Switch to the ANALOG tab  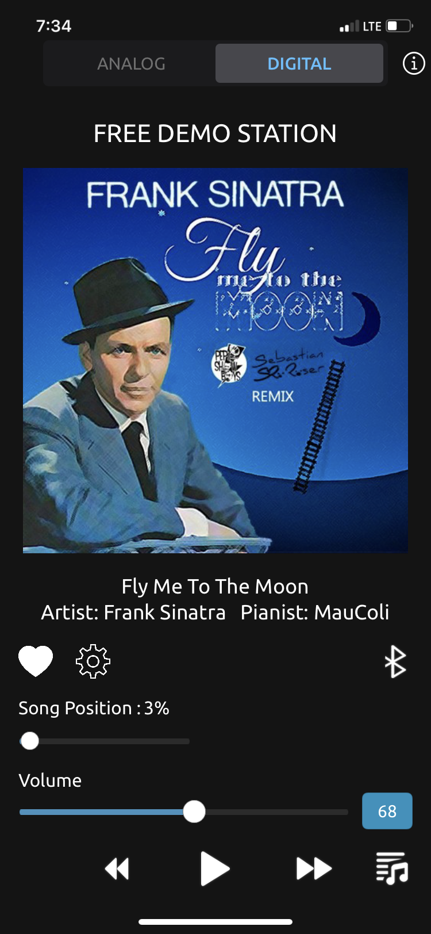[x=131, y=63]
